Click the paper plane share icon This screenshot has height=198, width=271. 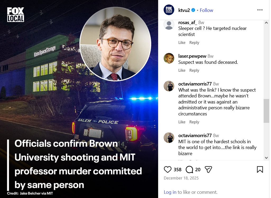point(209,169)
